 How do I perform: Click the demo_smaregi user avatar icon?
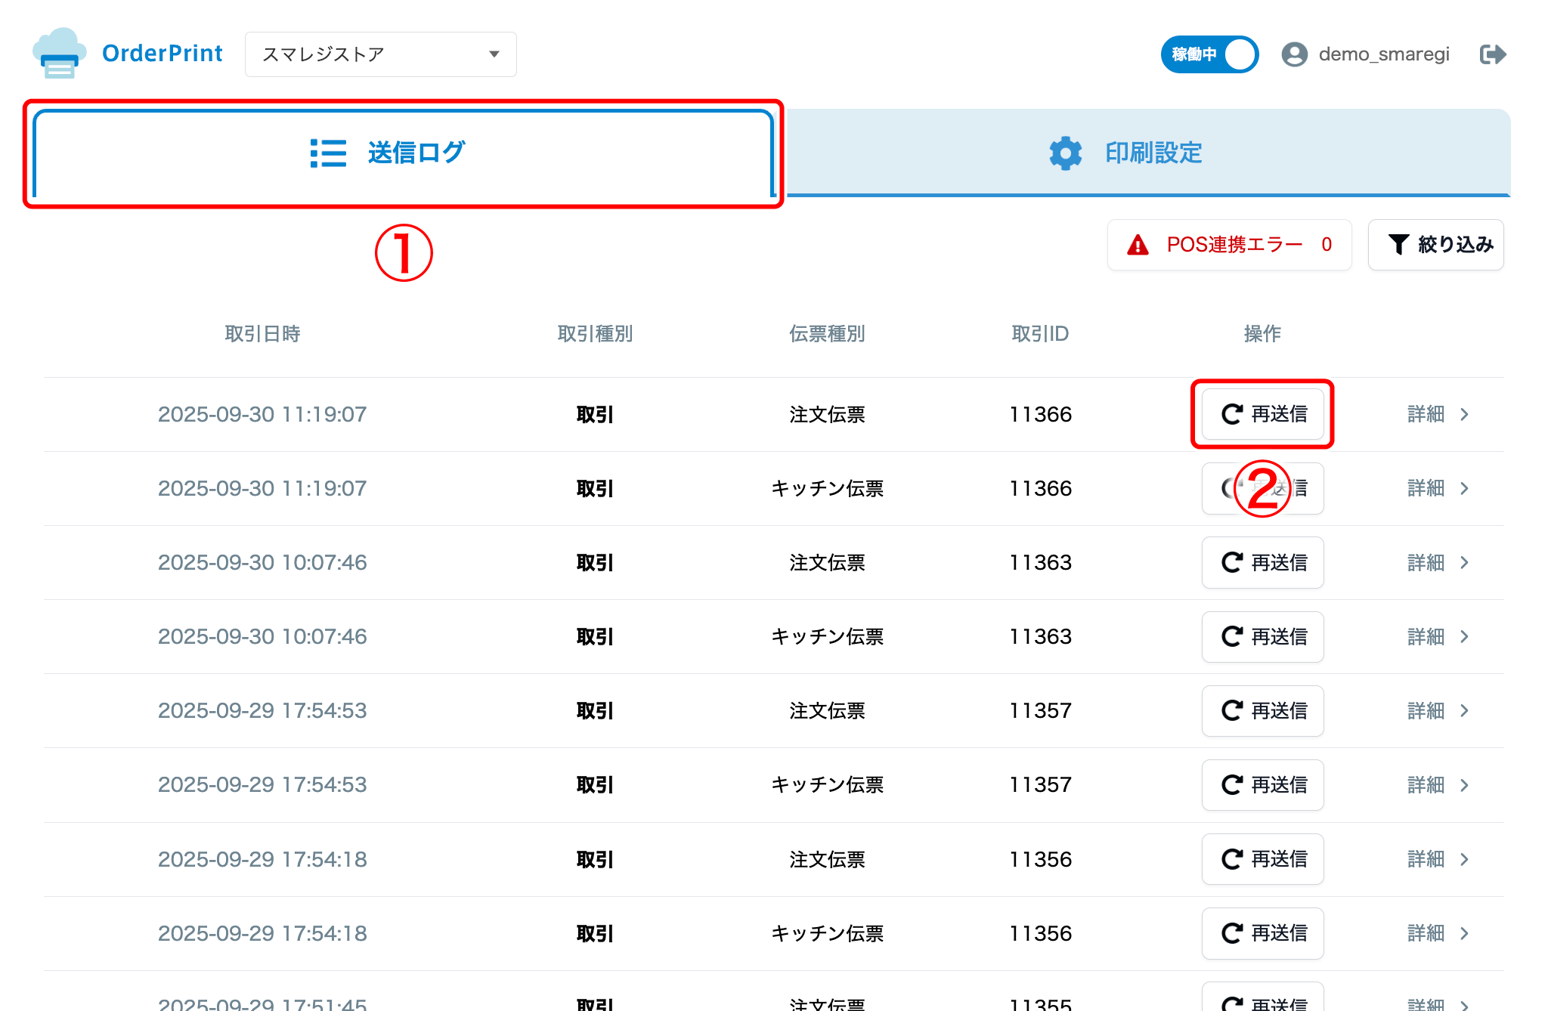(x=1294, y=54)
